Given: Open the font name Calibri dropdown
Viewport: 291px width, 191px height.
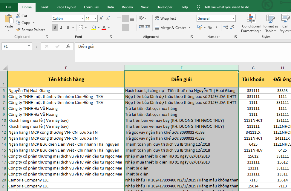Looking at the screenshot, I should click(82, 19).
